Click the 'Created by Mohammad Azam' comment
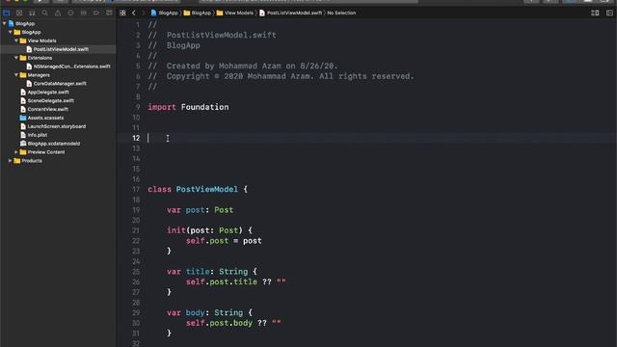The width and height of the screenshot is (617, 347). pyautogui.click(x=243, y=67)
